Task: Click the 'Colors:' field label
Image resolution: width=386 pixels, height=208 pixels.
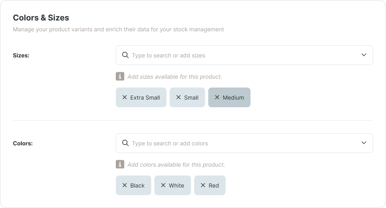Action: click(x=23, y=143)
